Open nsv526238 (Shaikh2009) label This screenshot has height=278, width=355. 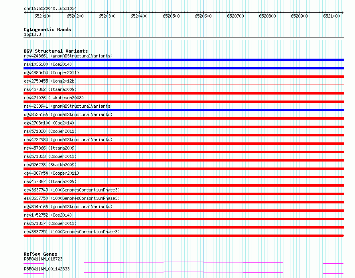[50, 165]
